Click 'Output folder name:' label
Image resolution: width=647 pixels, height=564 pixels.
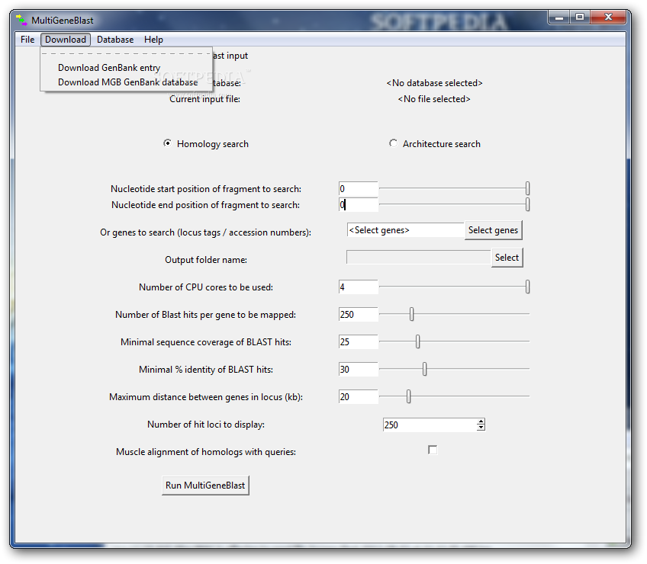pos(206,260)
